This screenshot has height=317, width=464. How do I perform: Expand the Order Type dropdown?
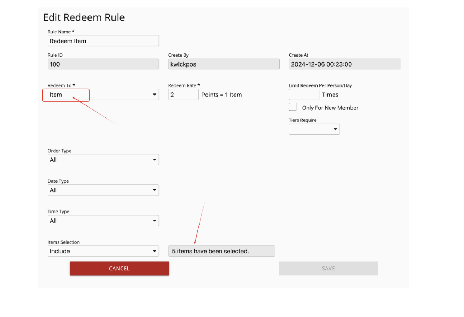coord(103,160)
